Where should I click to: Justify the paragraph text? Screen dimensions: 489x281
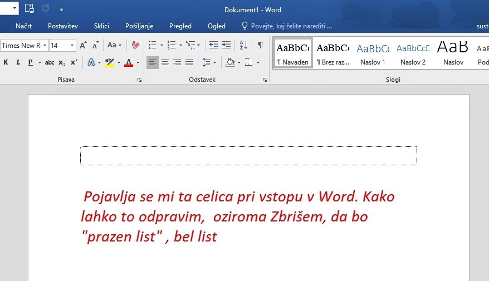coord(189,62)
